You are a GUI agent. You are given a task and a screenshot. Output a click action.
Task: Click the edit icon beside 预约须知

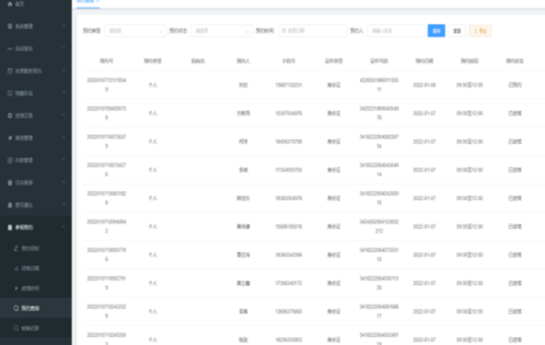[x=16, y=248]
